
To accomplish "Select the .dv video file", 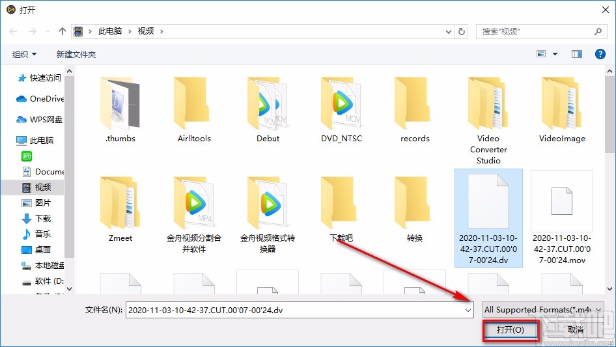I will [x=488, y=218].
